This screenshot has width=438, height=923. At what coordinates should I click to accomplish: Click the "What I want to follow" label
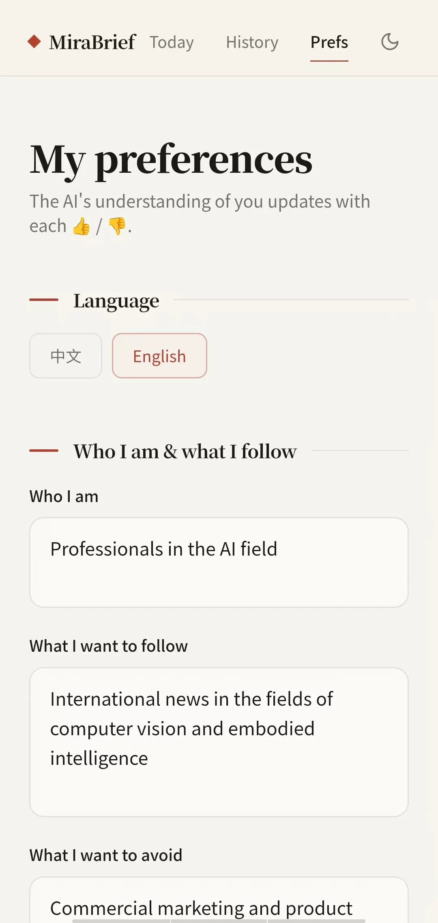coord(109,646)
